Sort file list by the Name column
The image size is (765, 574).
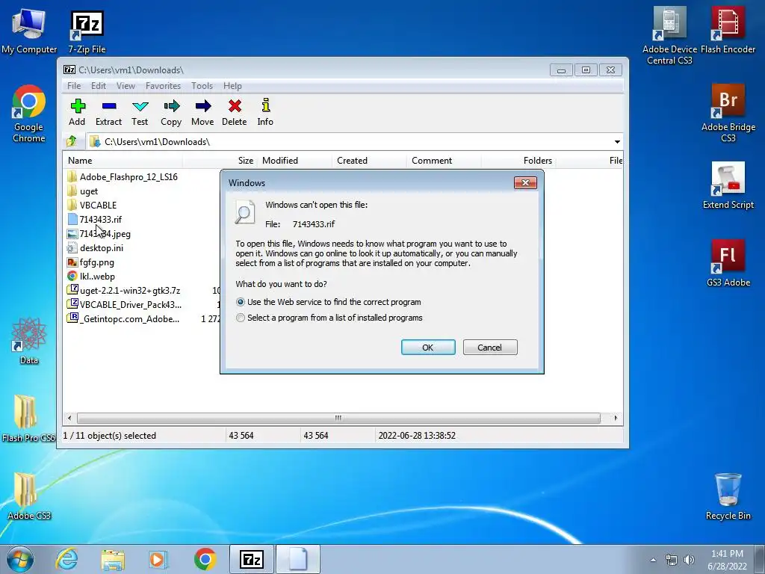click(x=123, y=161)
